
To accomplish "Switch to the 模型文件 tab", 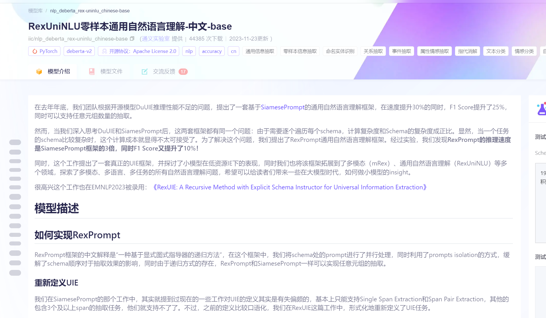I will click(x=112, y=71).
